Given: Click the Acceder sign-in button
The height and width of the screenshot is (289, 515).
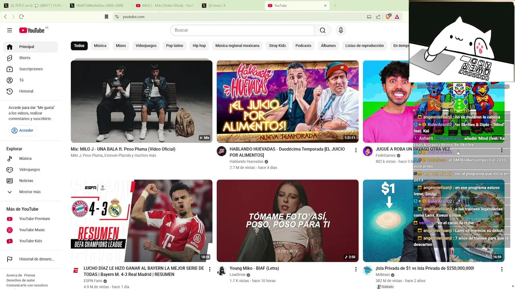Looking at the screenshot, I should pos(23,130).
